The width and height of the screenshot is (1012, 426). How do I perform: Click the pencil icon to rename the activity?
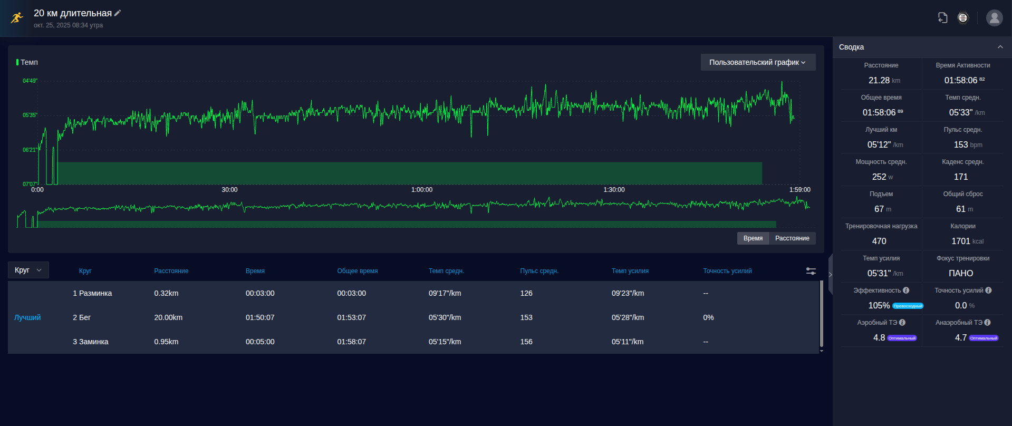point(118,13)
